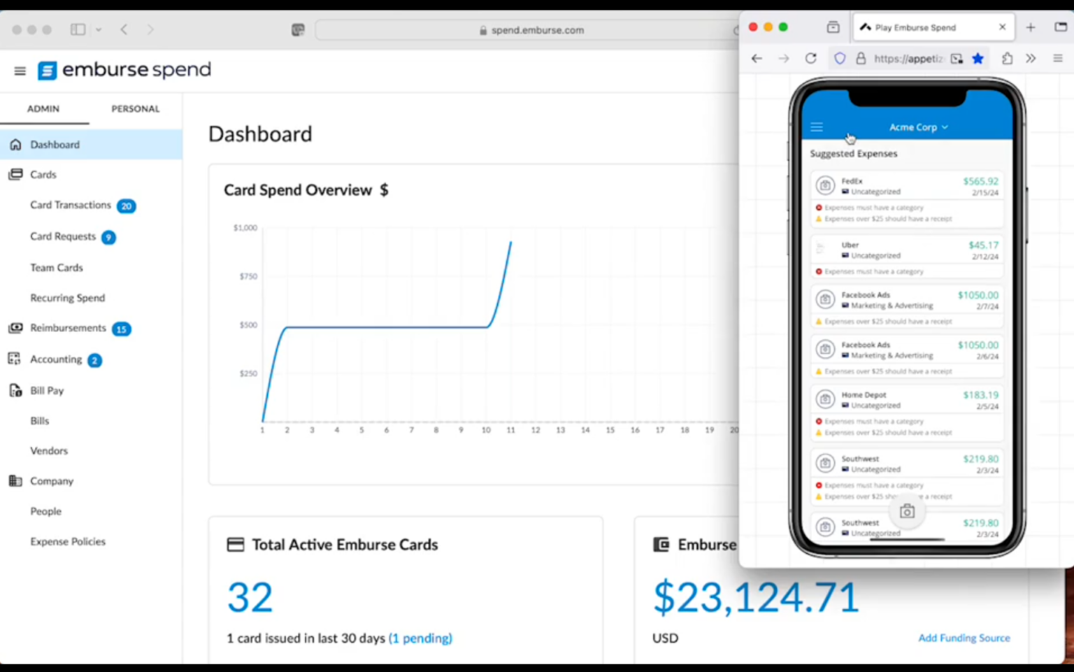Switch to the PERSONAL tab
This screenshot has height=672, width=1074.
point(135,108)
